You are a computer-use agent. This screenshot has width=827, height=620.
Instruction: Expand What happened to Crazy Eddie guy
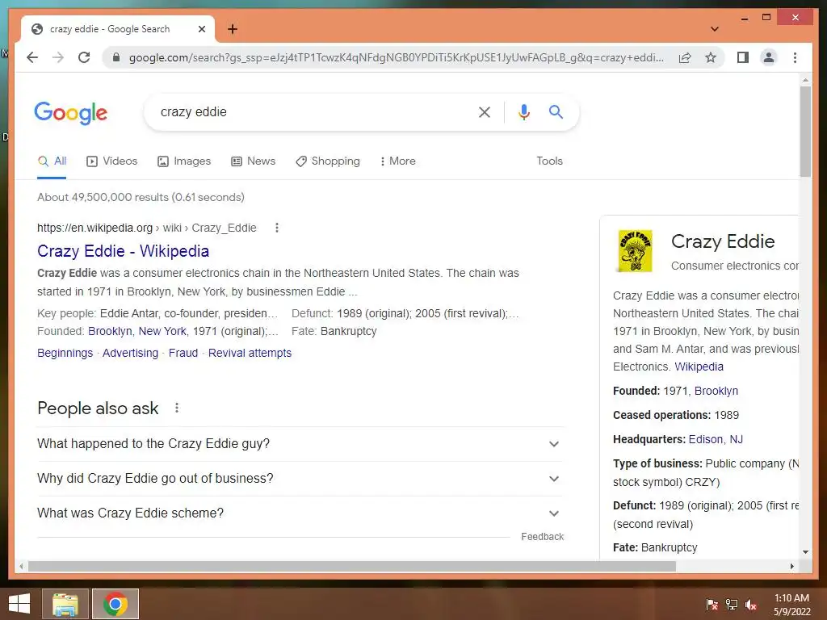[300, 444]
